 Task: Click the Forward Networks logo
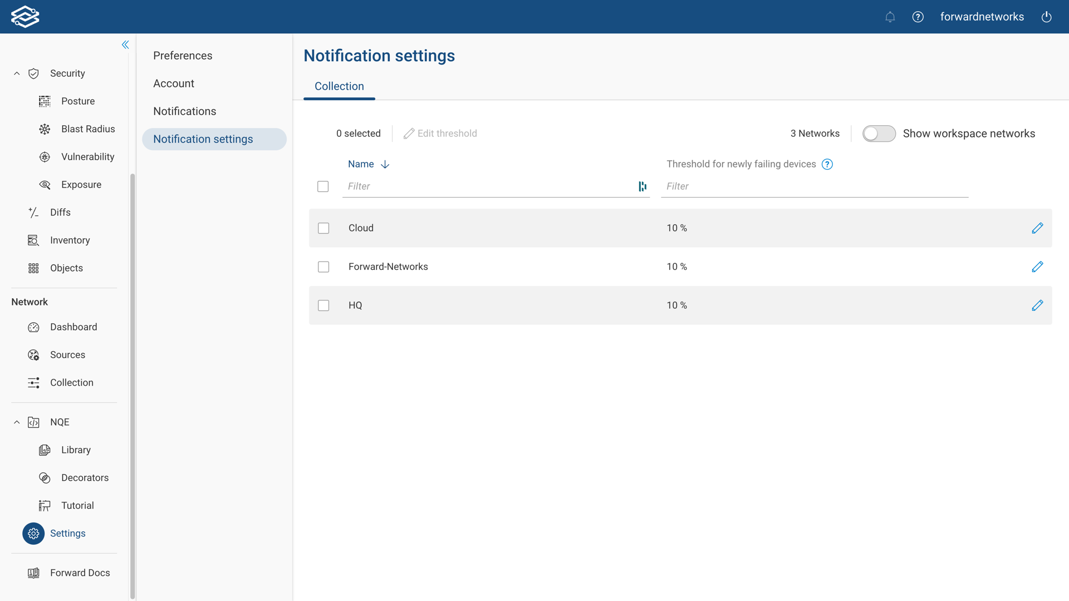point(25,17)
